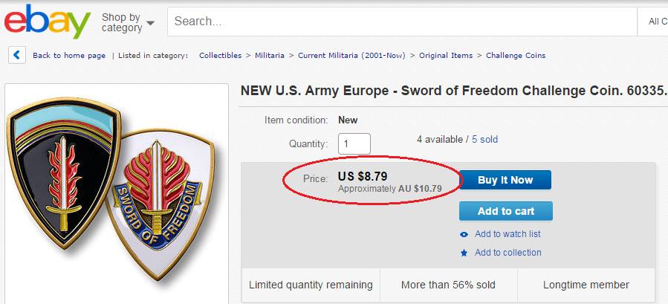
Task: Click the back arrow icon
Action: click(17, 55)
